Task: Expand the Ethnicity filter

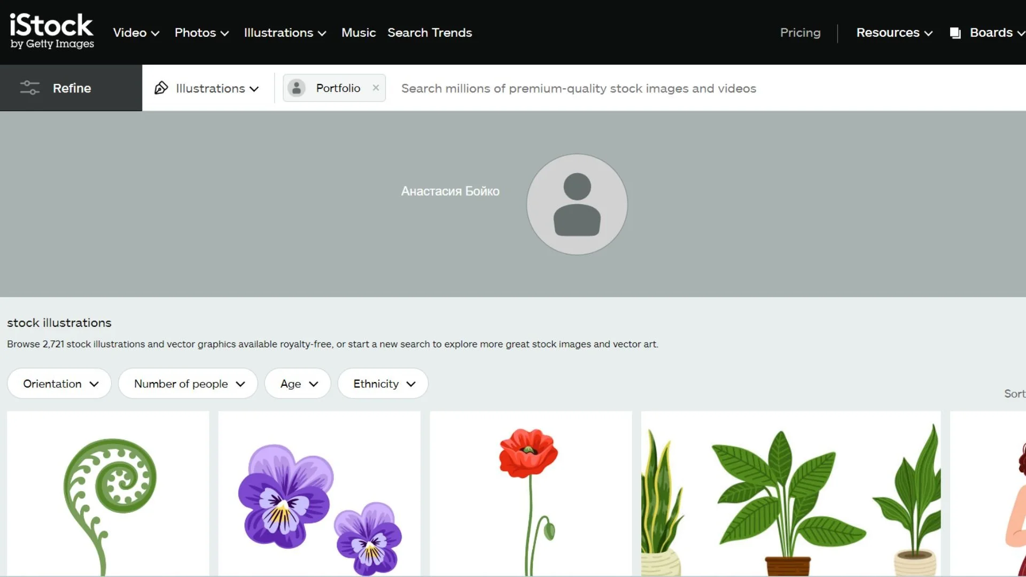Action: coord(383,384)
